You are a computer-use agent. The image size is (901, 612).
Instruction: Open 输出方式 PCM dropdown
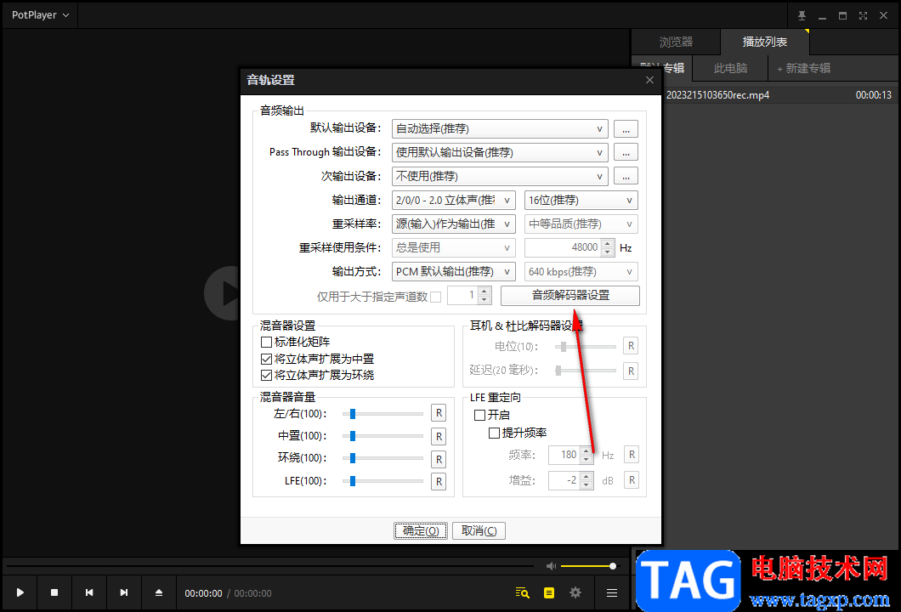pos(453,271)
